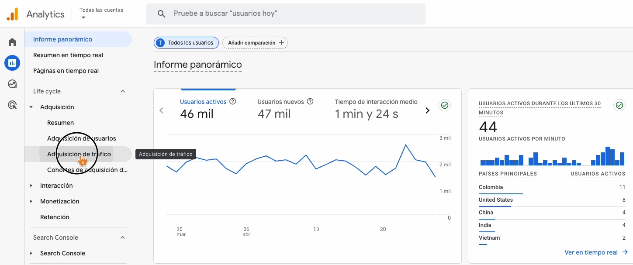Open the Explore icon in sidebar
The height and width of the screenshot is (265, 633).
tap(12, 84)
